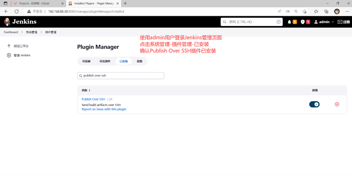Image resolution: width=352 pixels, height=176 pixels.
Task: Click the plugin version 1.24 text
Action: click(x=109, y=99)
